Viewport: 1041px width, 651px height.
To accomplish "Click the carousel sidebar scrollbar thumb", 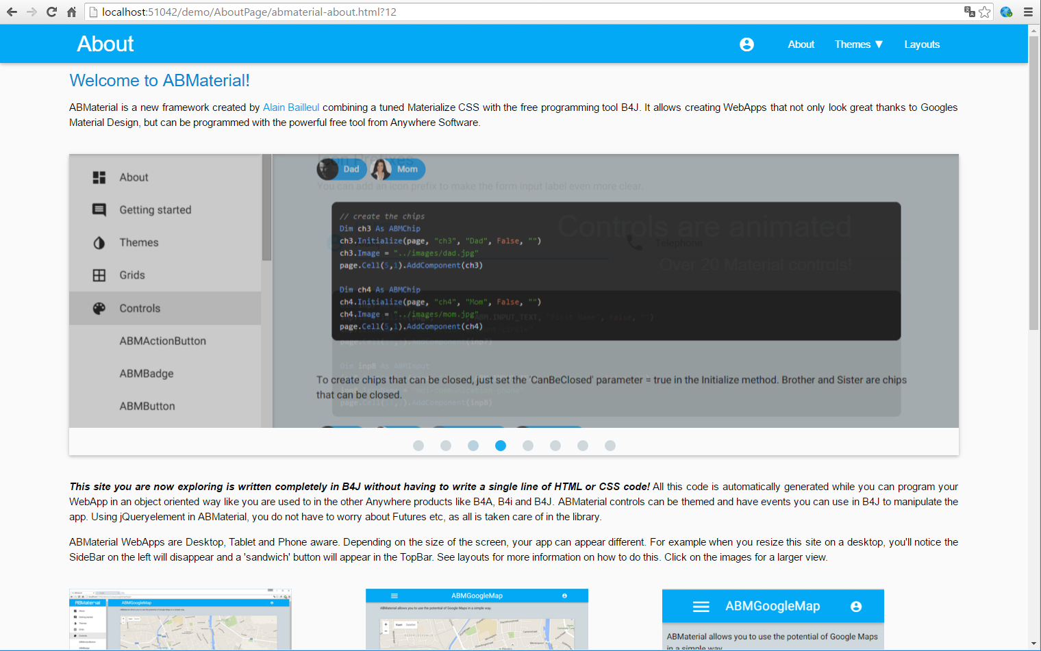I will coord(266,207).
